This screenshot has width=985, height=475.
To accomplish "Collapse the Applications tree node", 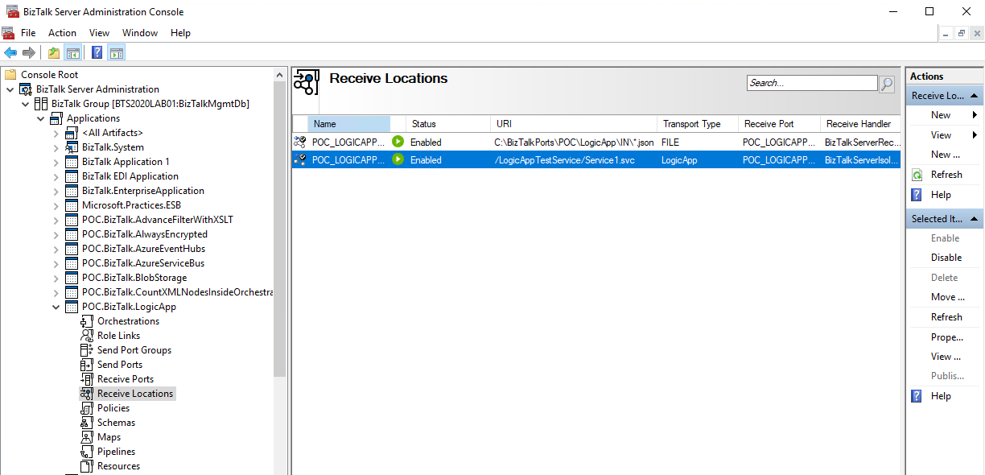I will coord(41,118).
